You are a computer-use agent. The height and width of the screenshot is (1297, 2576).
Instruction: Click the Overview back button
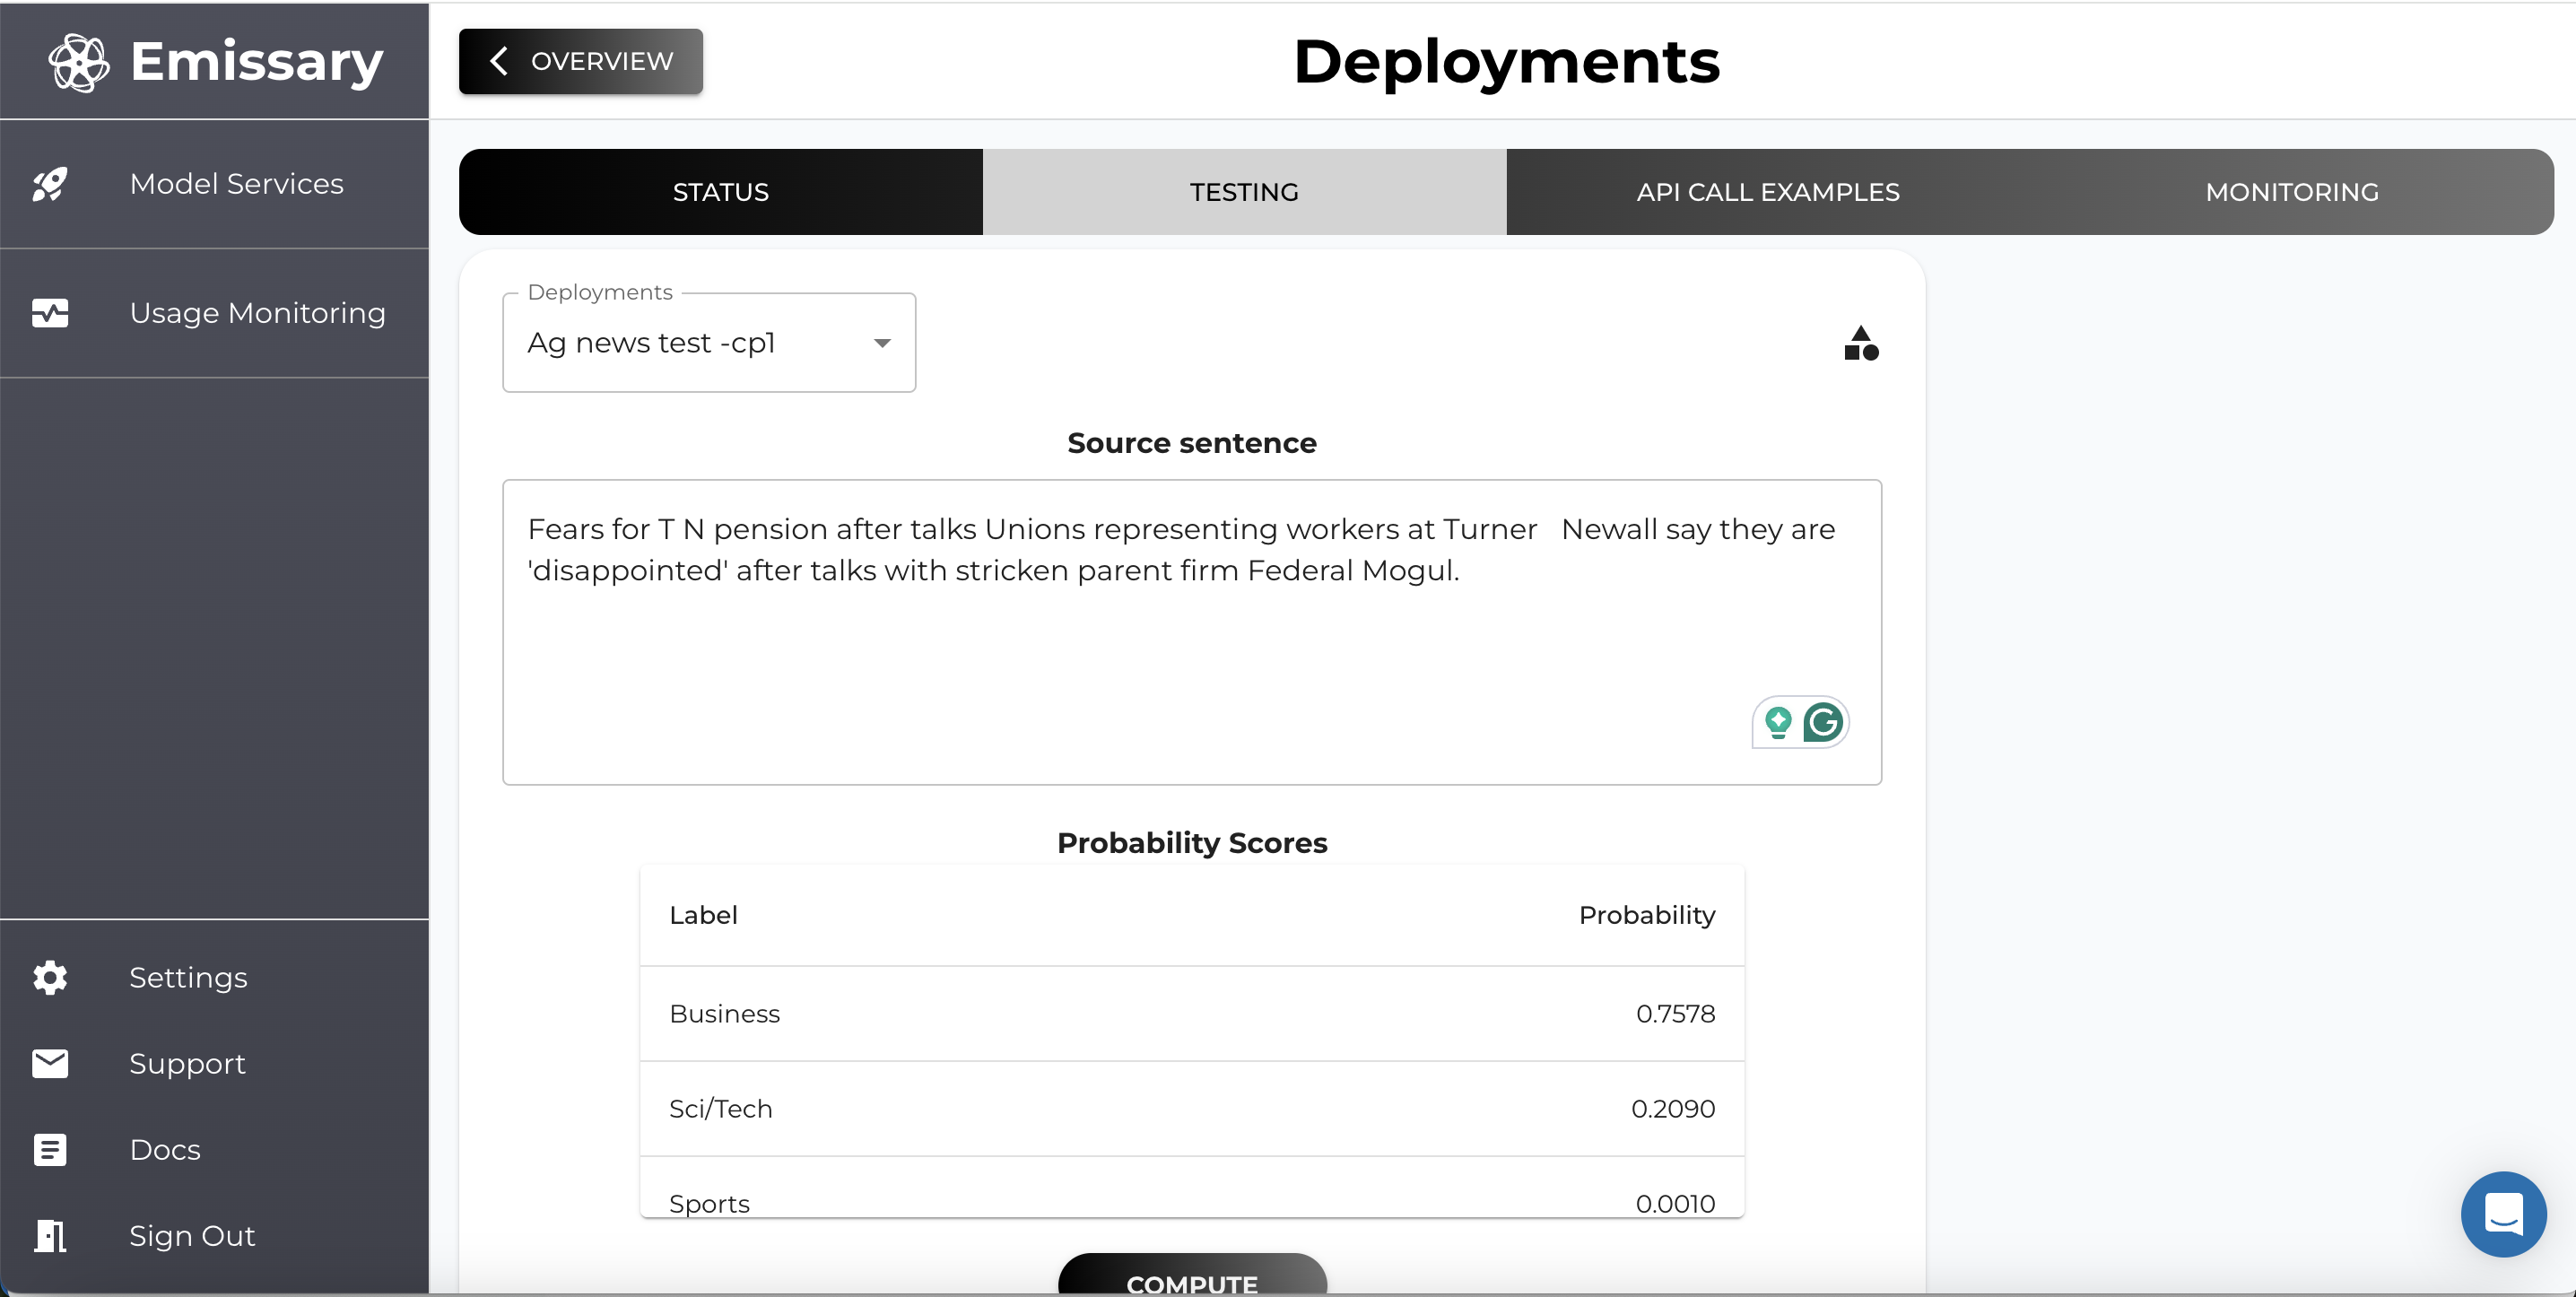(x=581, y=61)
